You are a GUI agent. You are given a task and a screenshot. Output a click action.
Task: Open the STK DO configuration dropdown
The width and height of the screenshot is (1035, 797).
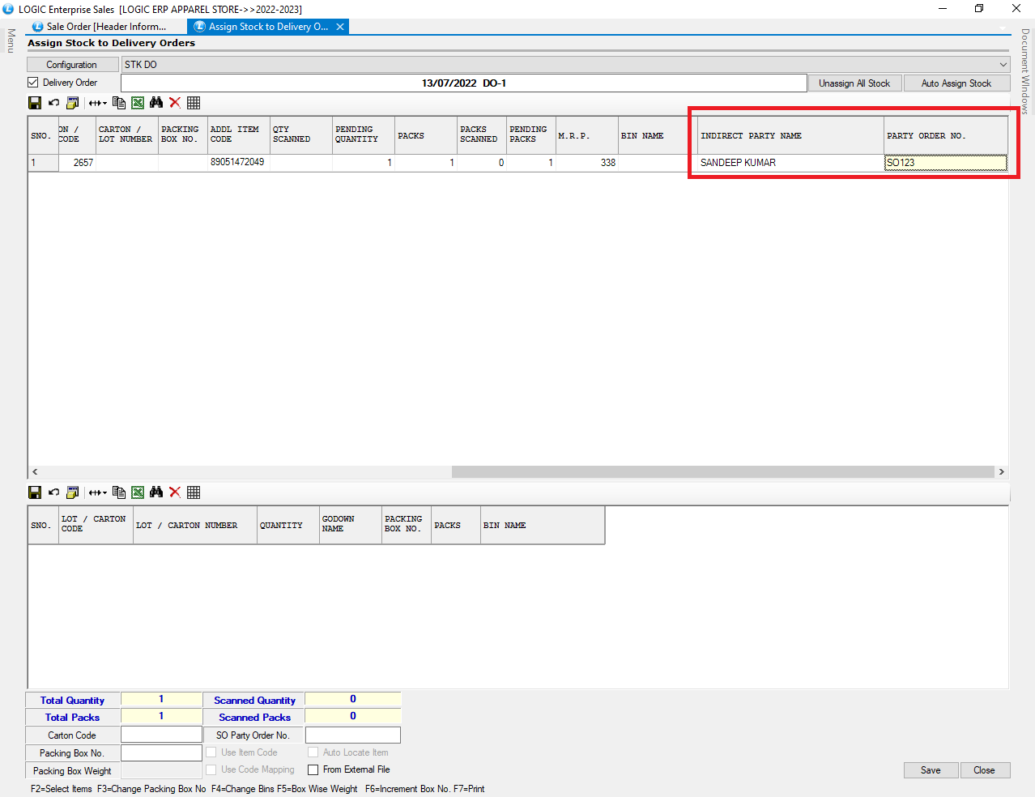click(1003, 65)
